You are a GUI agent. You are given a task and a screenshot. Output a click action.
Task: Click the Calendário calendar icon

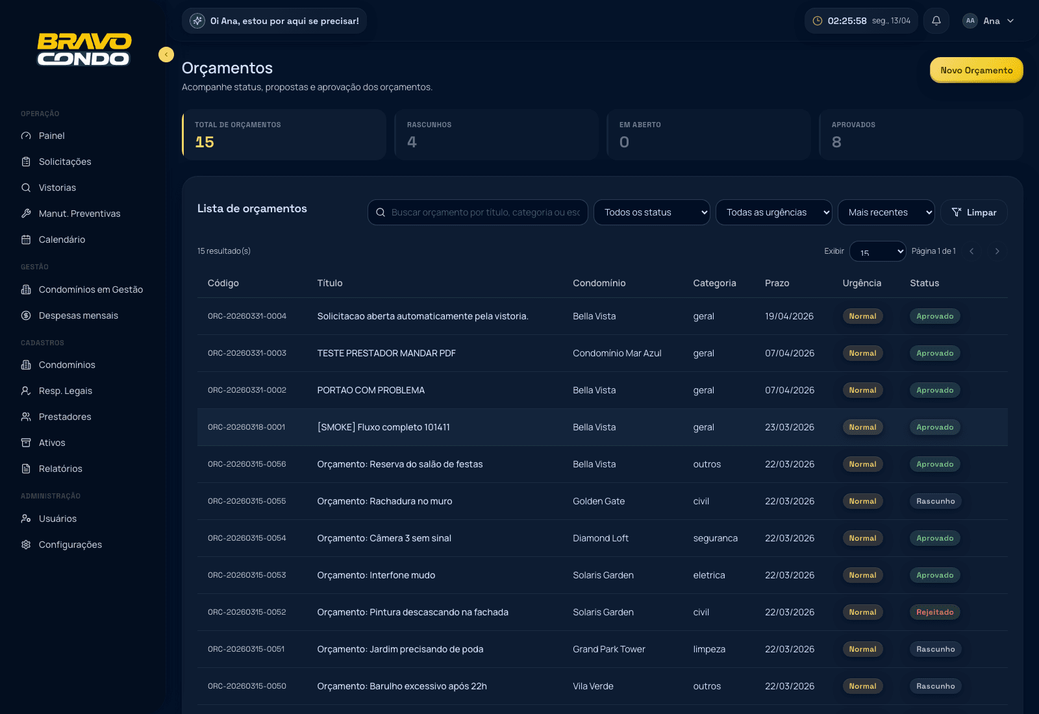26,240
